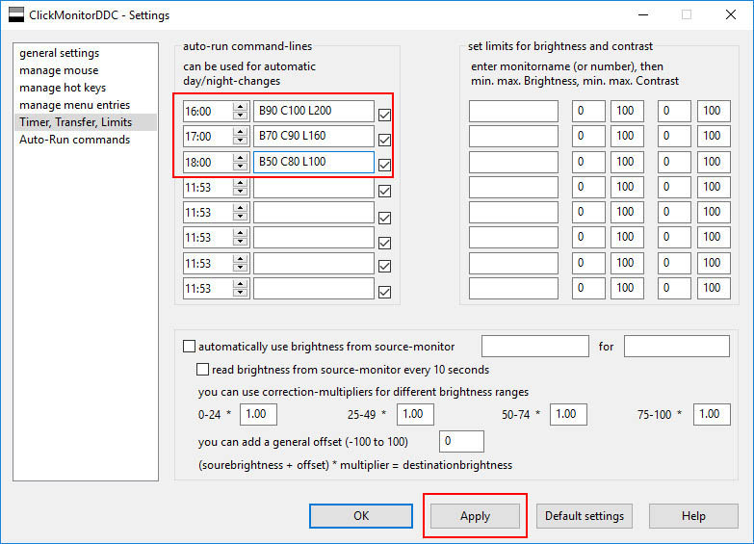This screenshot has height=544, width=754.
Task: Check read brightness every 10 seconds
Action: (202, 369)
